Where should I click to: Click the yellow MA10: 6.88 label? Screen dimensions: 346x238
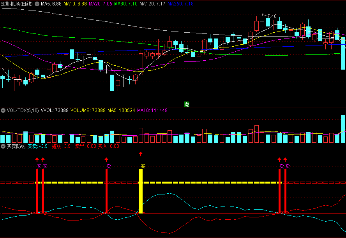pos(75,4)
